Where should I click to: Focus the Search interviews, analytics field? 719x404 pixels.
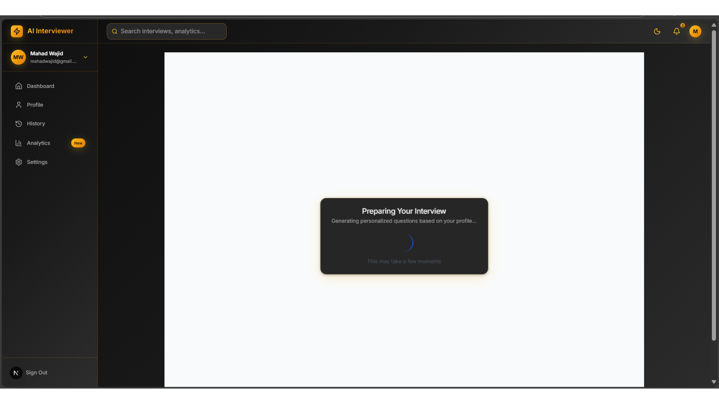pyautogui.click(x=169, y=31)
